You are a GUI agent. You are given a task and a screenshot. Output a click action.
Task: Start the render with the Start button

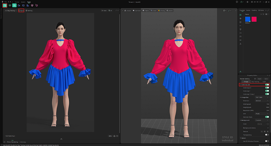pos(104,11)
